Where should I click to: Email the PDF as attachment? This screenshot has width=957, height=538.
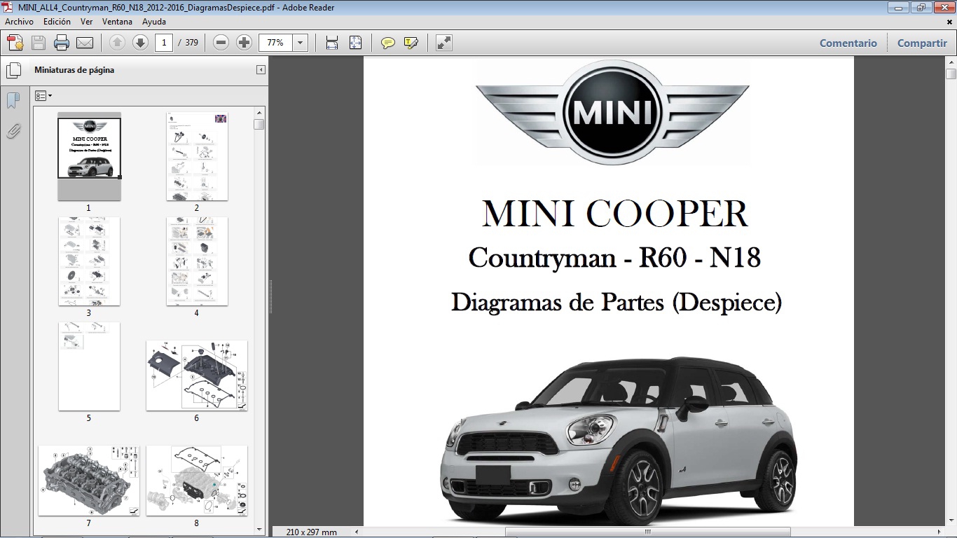[x=85, y=43]
